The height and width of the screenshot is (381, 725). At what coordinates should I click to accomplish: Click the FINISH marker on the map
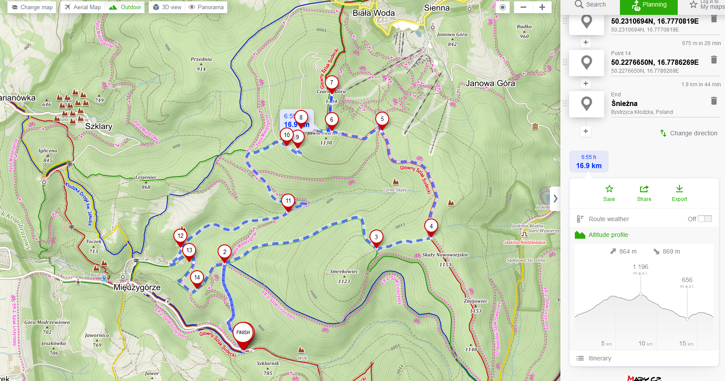point(243,334)
